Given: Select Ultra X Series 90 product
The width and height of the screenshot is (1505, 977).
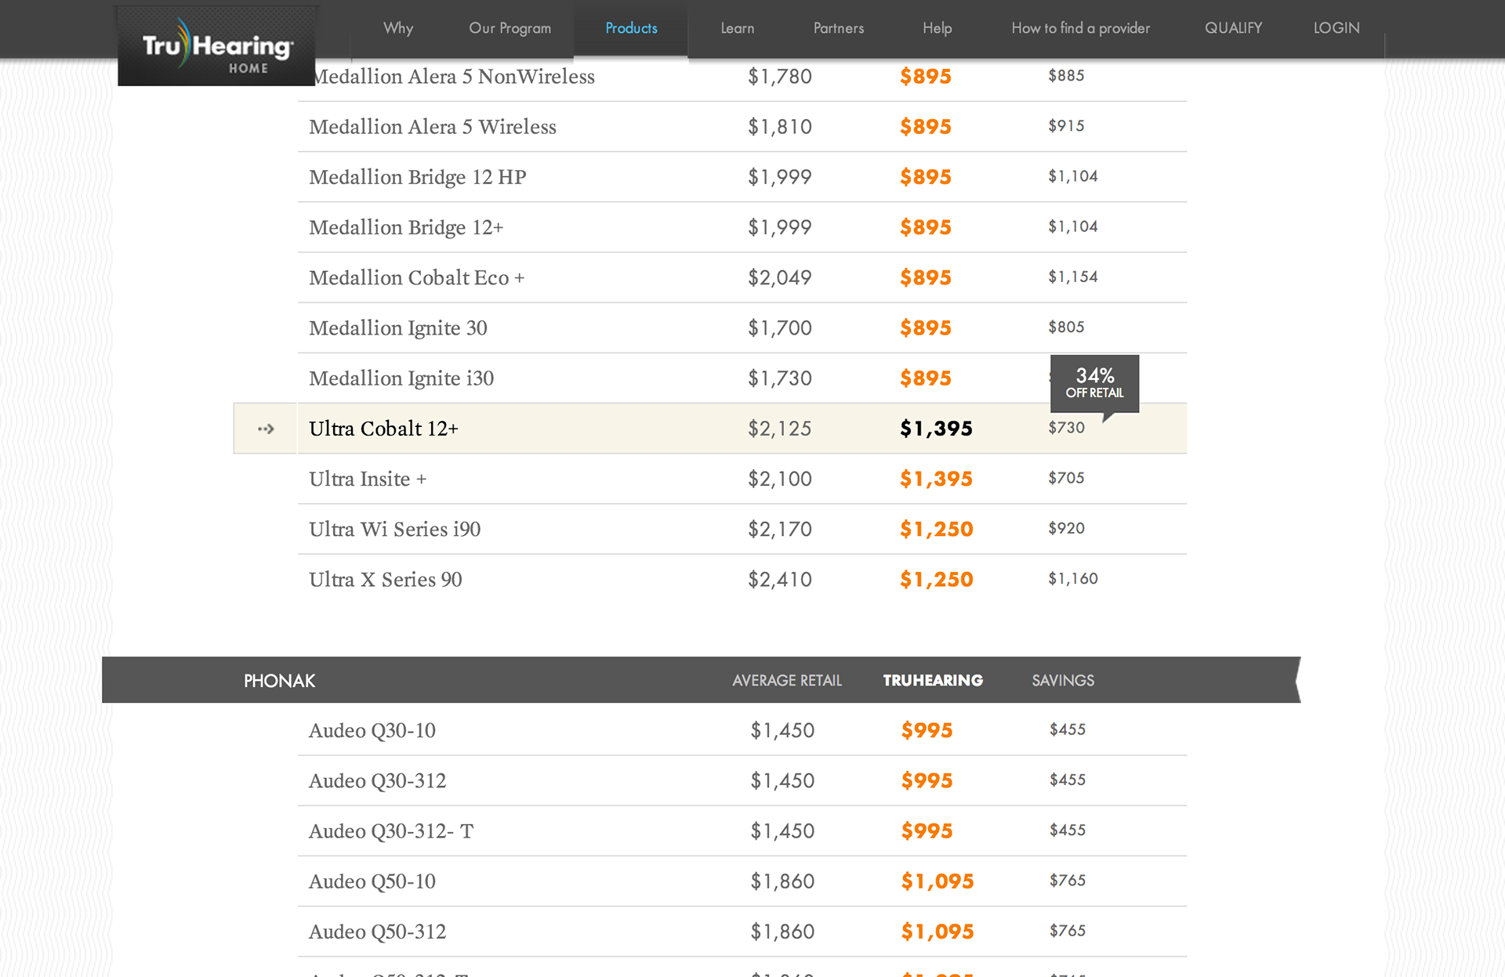Looking at the screenshot, I should (x=385, y=580).
